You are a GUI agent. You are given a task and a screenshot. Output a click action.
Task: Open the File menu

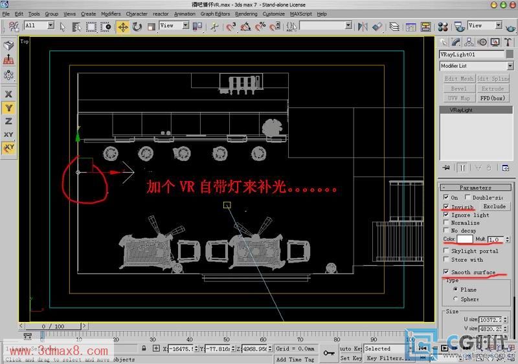click(x=6, y=14)
